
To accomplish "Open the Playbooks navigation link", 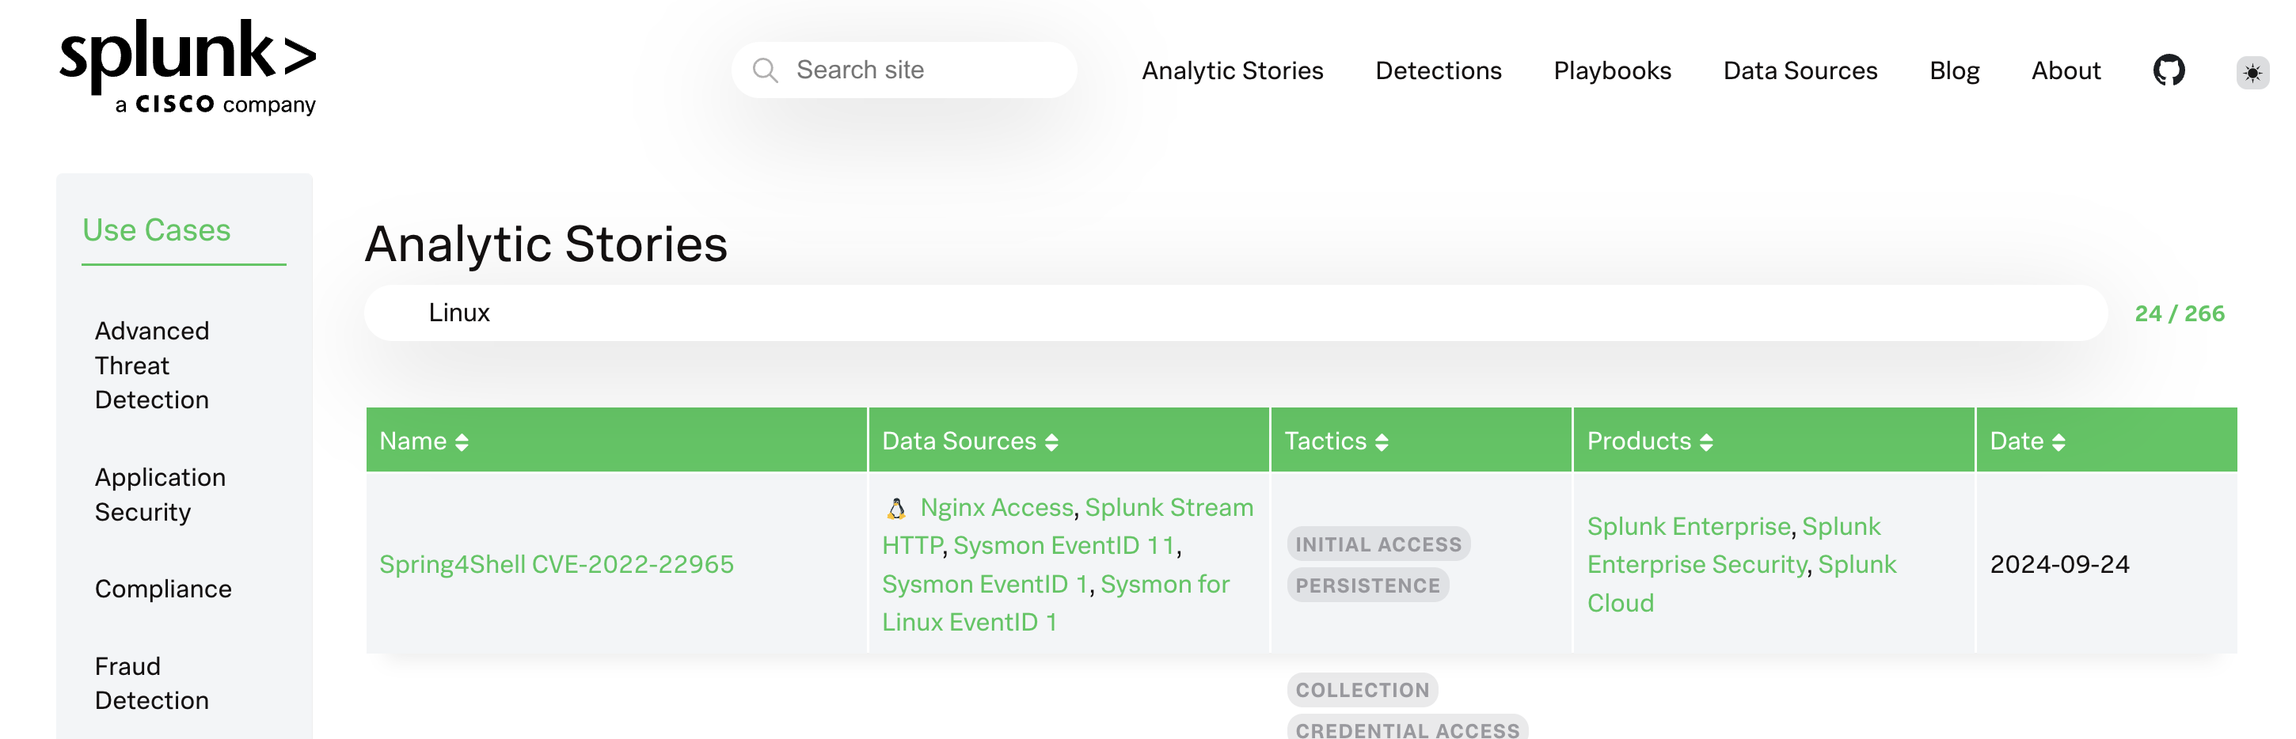I will click(x=1611, y=70).
